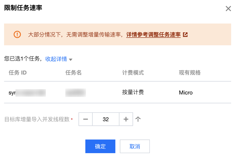Select the task ID cell starting with syr
The image size is (237, 157).
coord(27,92)
